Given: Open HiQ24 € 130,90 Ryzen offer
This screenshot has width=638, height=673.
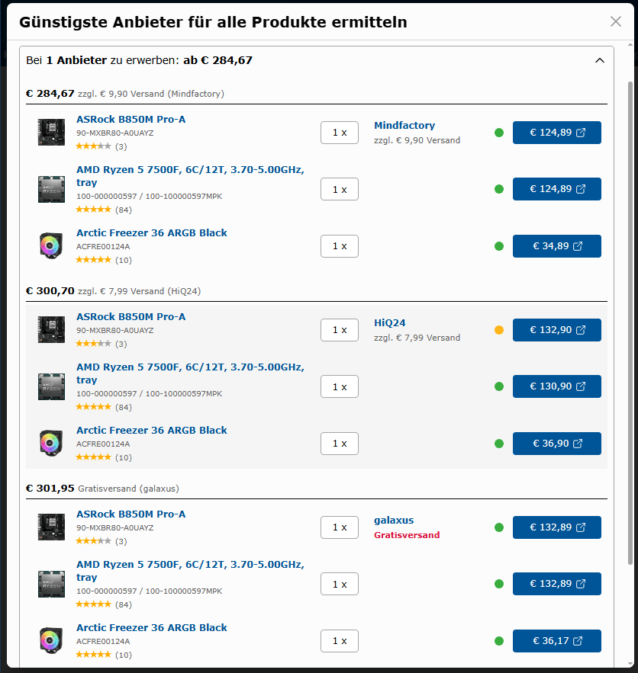Looking at the screenshot, I should [556, 386].
